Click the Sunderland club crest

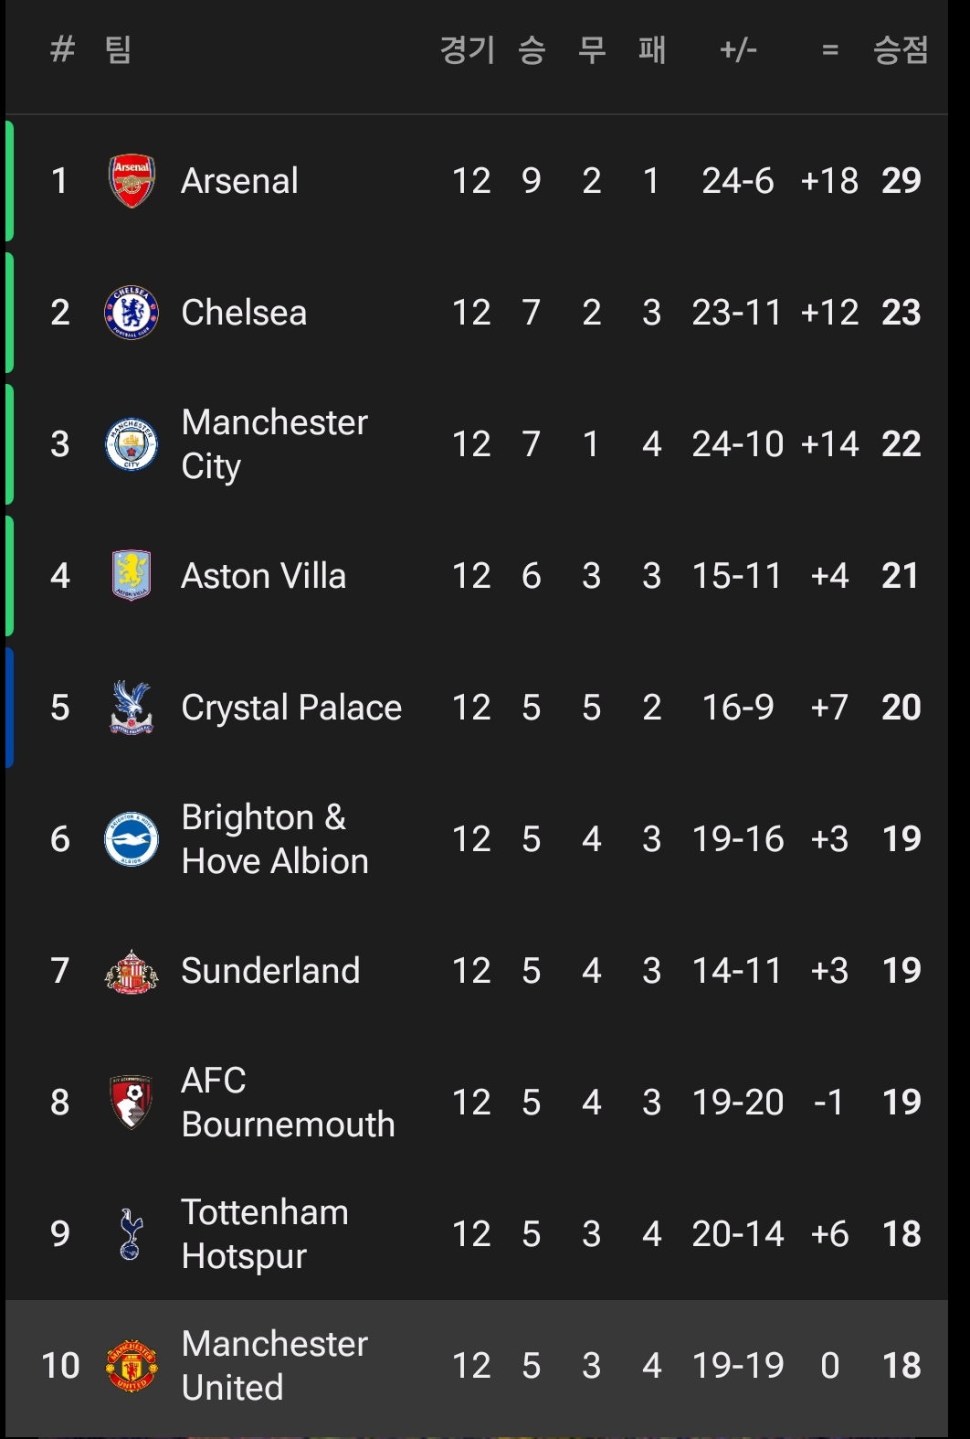[x=132, y=971]
